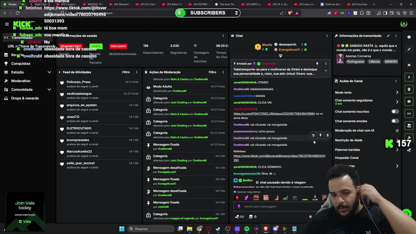
Task: Open Moderation in the left sidebar
Action: [x=21, y=81]
